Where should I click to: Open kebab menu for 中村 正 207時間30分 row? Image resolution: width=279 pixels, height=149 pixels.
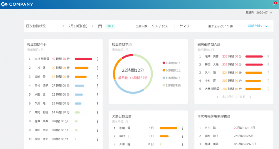click(268, 81)
